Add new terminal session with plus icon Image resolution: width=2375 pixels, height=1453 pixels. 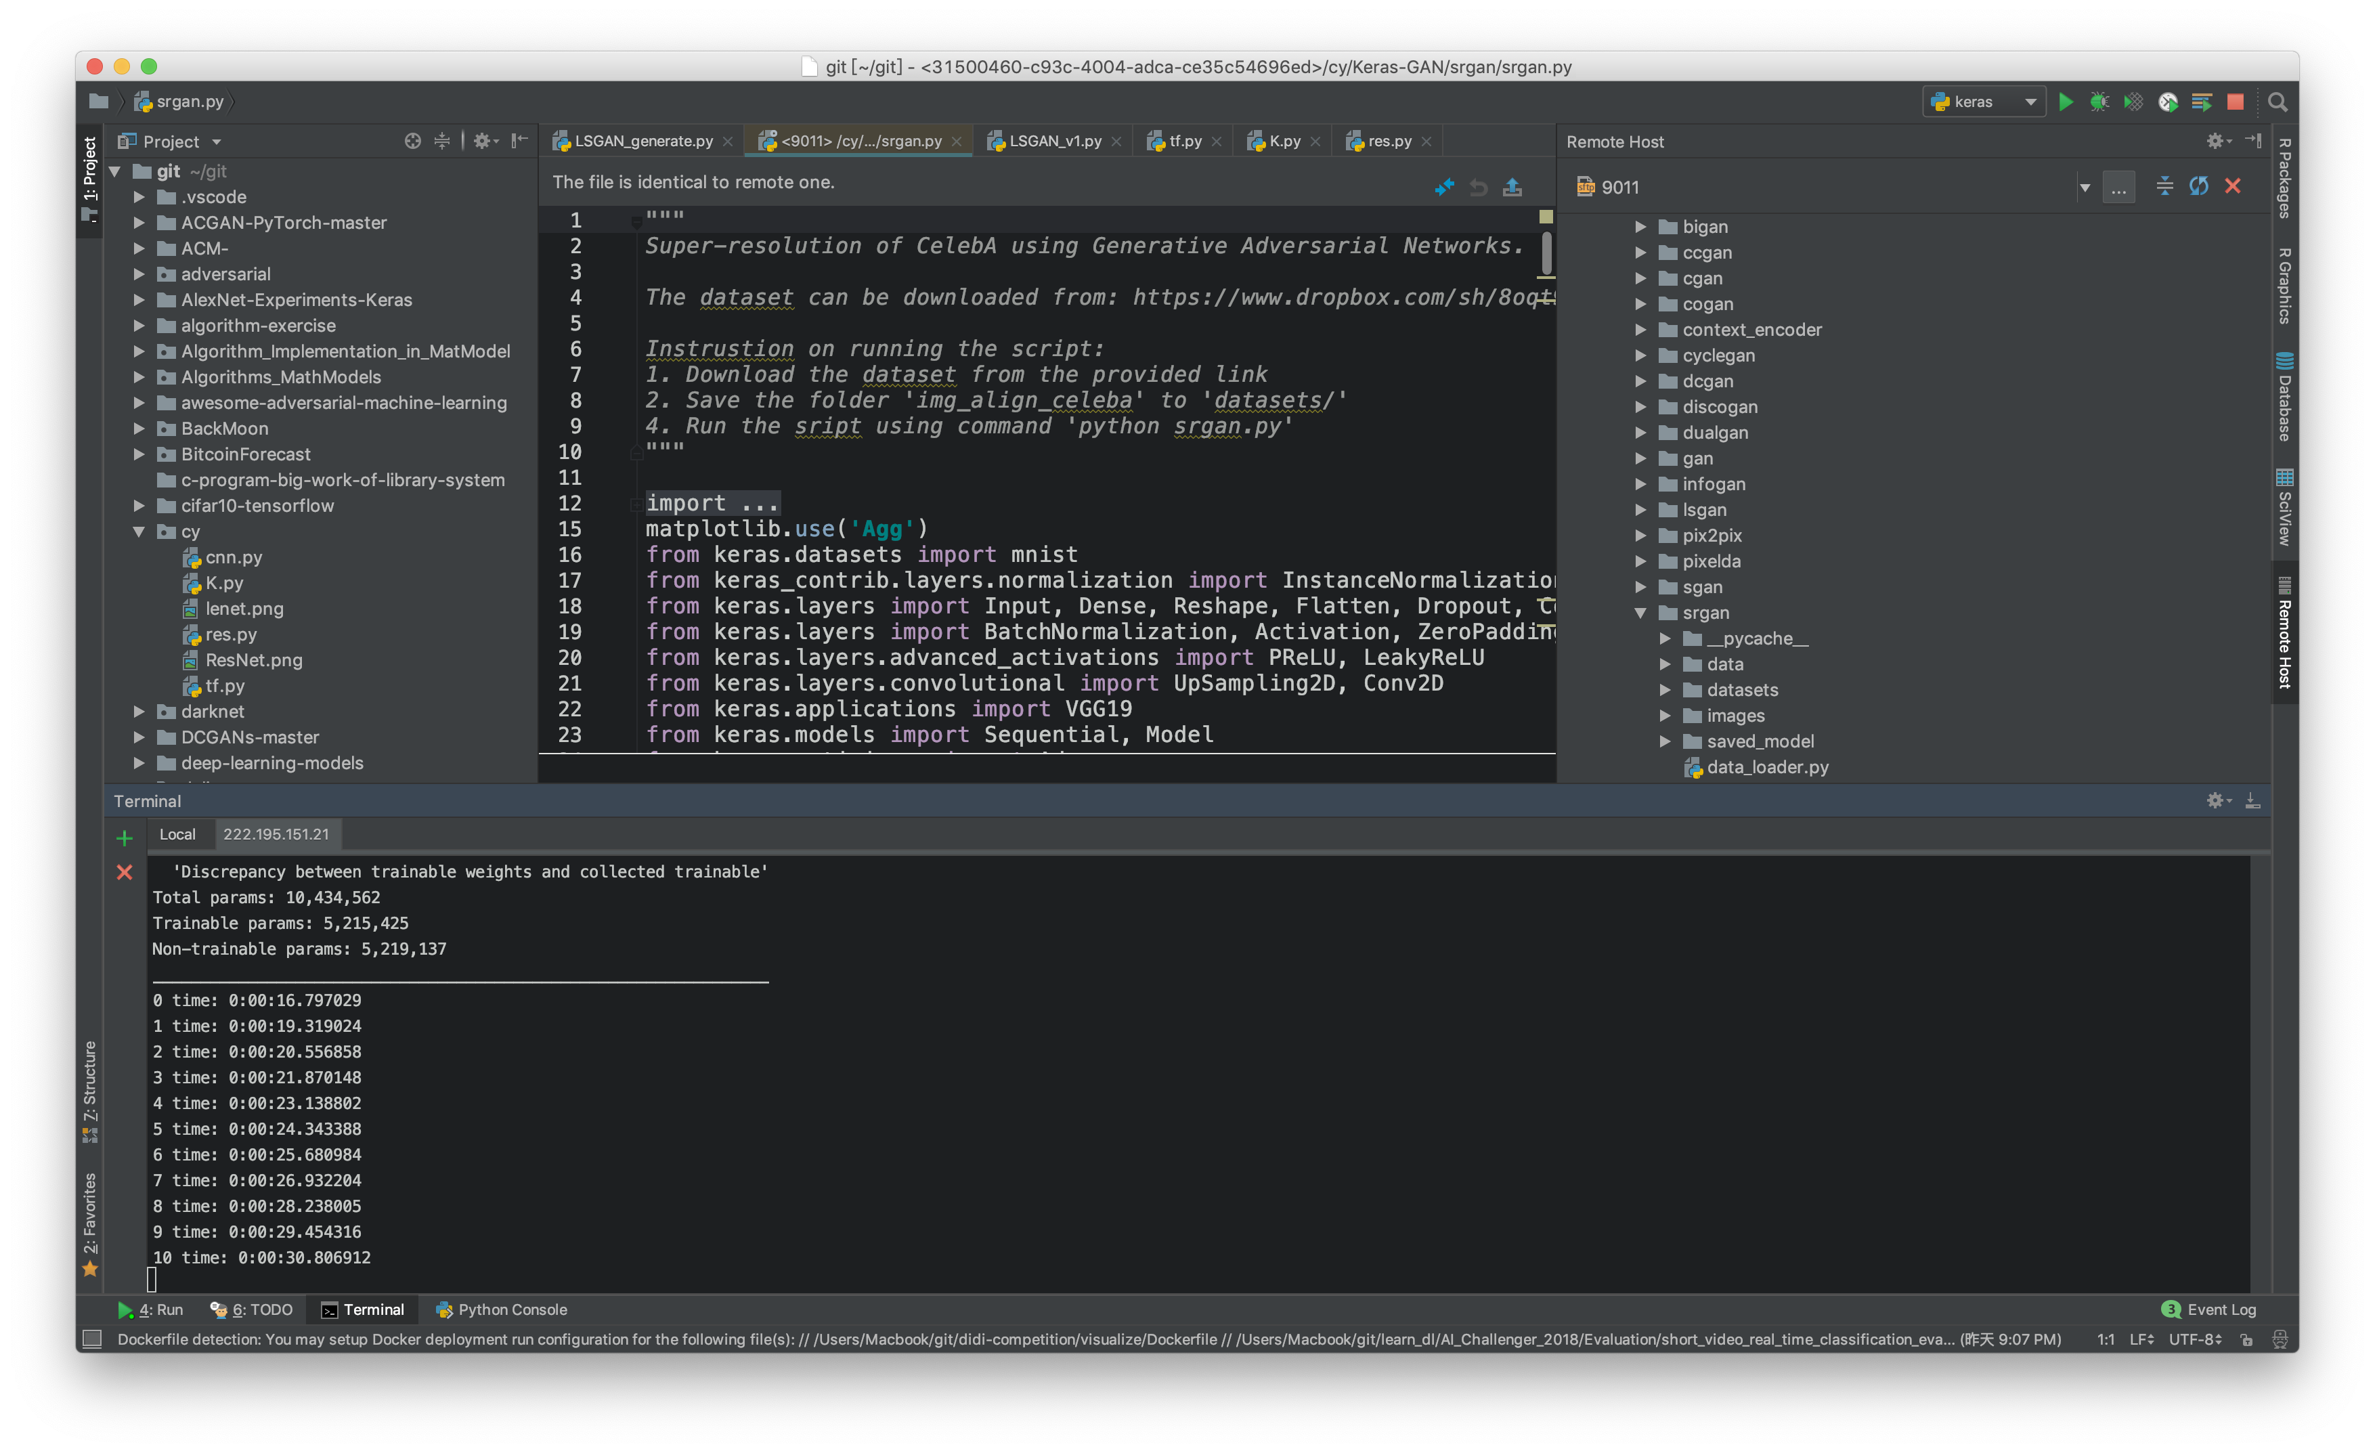point(125,838)
